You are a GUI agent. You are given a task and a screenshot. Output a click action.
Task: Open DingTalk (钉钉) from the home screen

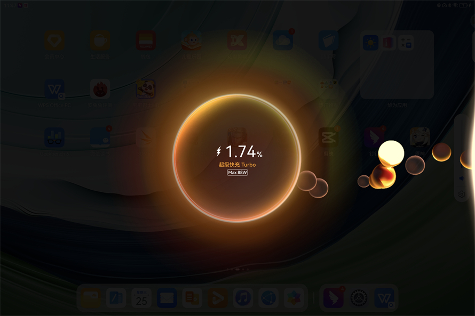point(374,137)
